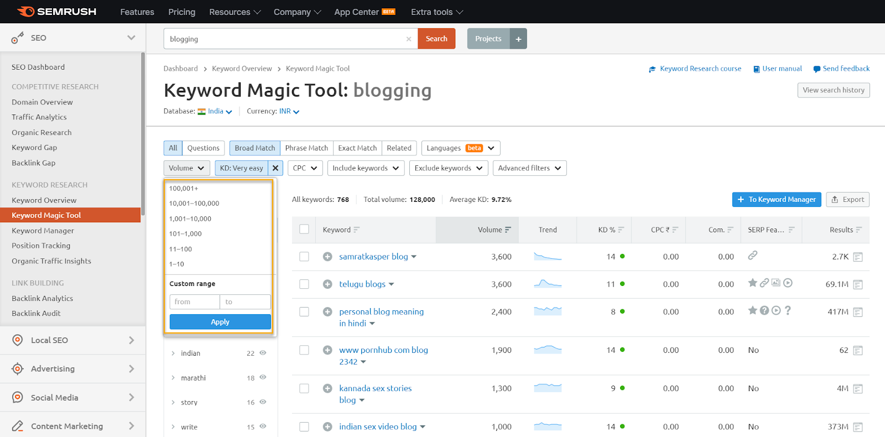Sort by the Results column icon

click(859, 230)
